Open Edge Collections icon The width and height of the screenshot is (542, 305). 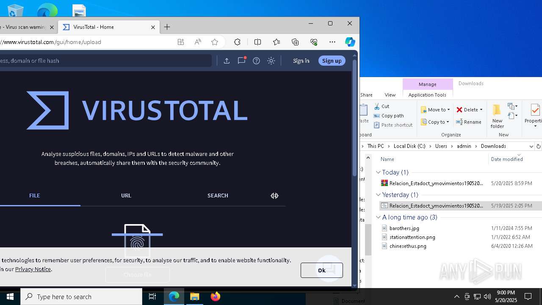pos(295,42)
